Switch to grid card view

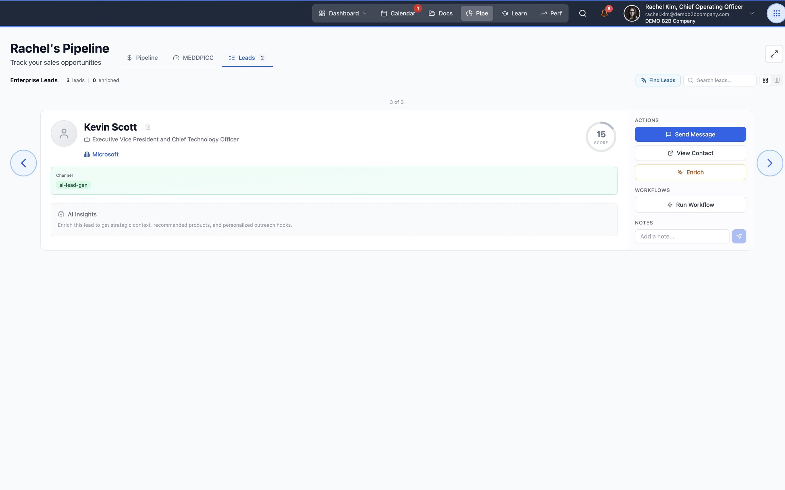(x=765, y=80)
